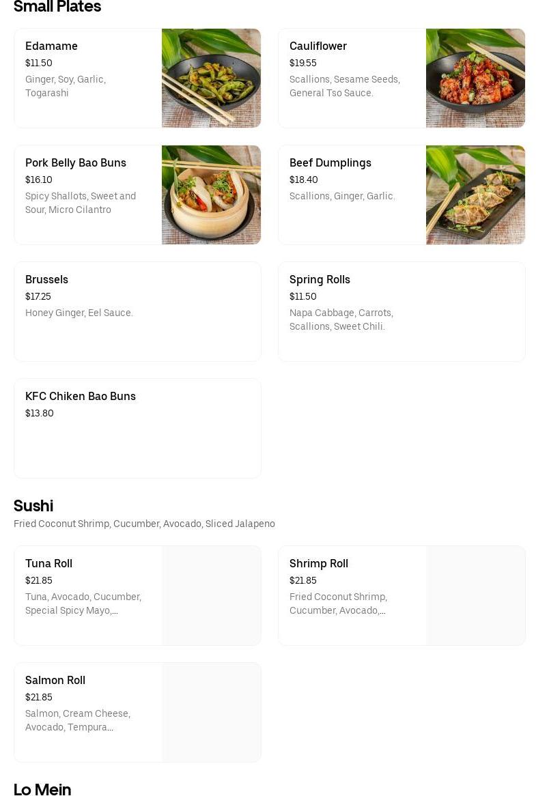Select the Shrimp Roll title
The height and width of the screenshot is (796, 549).
point(319,563)
